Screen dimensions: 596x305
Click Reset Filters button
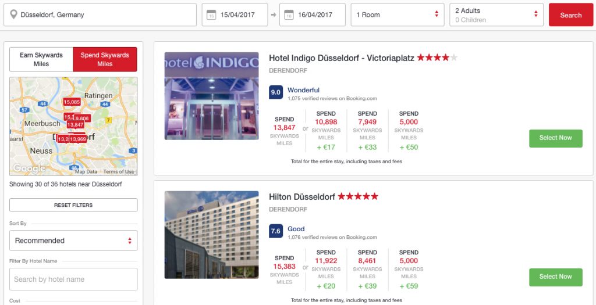point(73,205)
